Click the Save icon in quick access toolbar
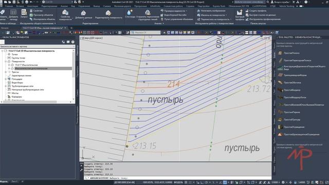The image size is (329, 185). point(14,2)
